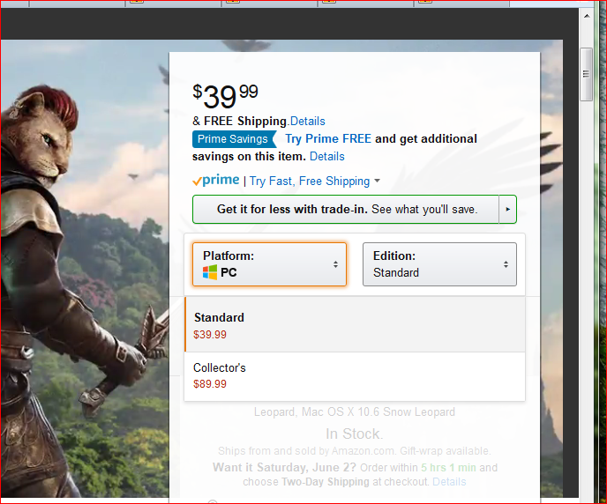This screenshot has height=504, width=607.
Task: Select the Collector's $89.99 edition option
Action: coord(355,376)
